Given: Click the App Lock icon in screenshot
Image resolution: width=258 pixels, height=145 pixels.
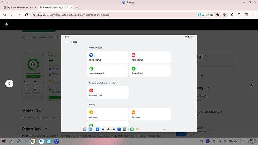Looking at the screenshot, I should (91, 112).
